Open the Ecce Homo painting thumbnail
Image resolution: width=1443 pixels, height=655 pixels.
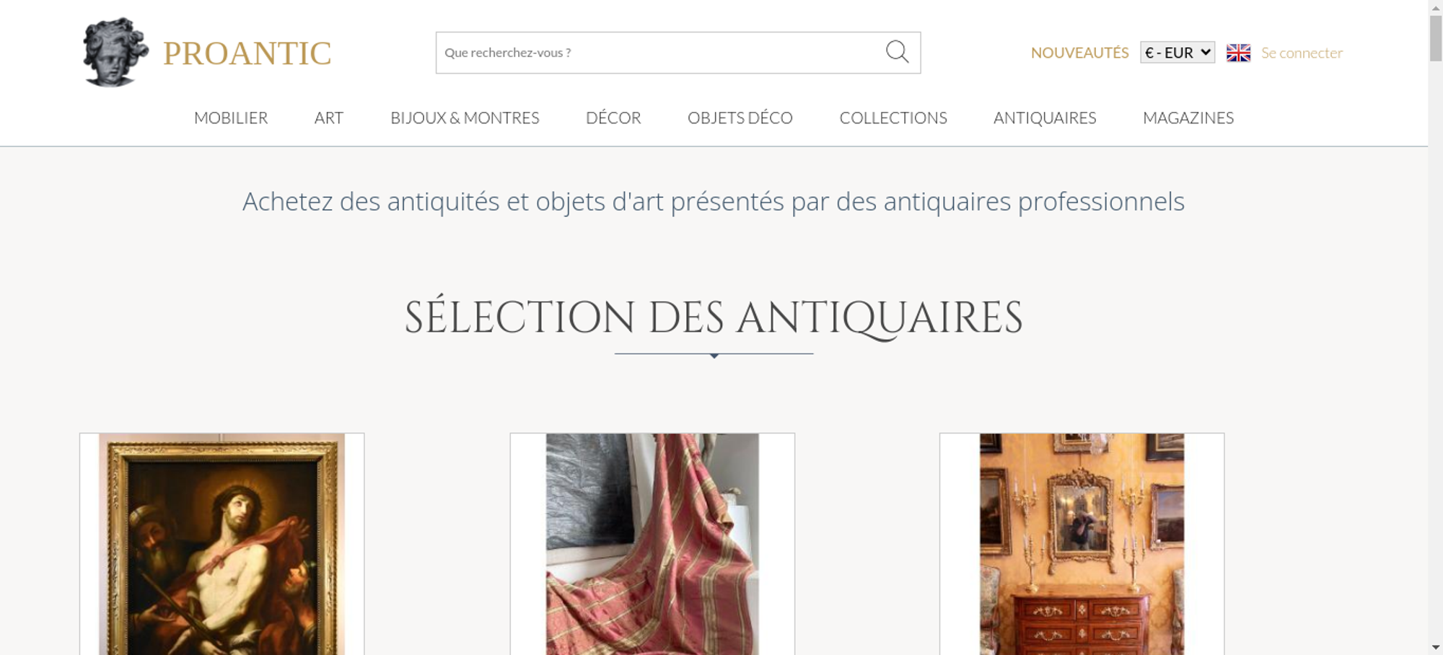point(222,544)
